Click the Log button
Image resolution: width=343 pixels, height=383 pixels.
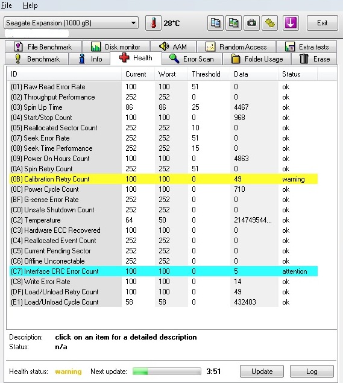coord(312,372)
